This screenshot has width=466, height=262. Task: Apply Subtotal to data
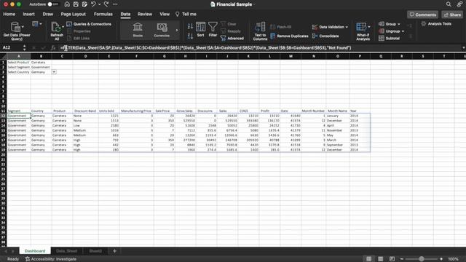coord(390,39)
